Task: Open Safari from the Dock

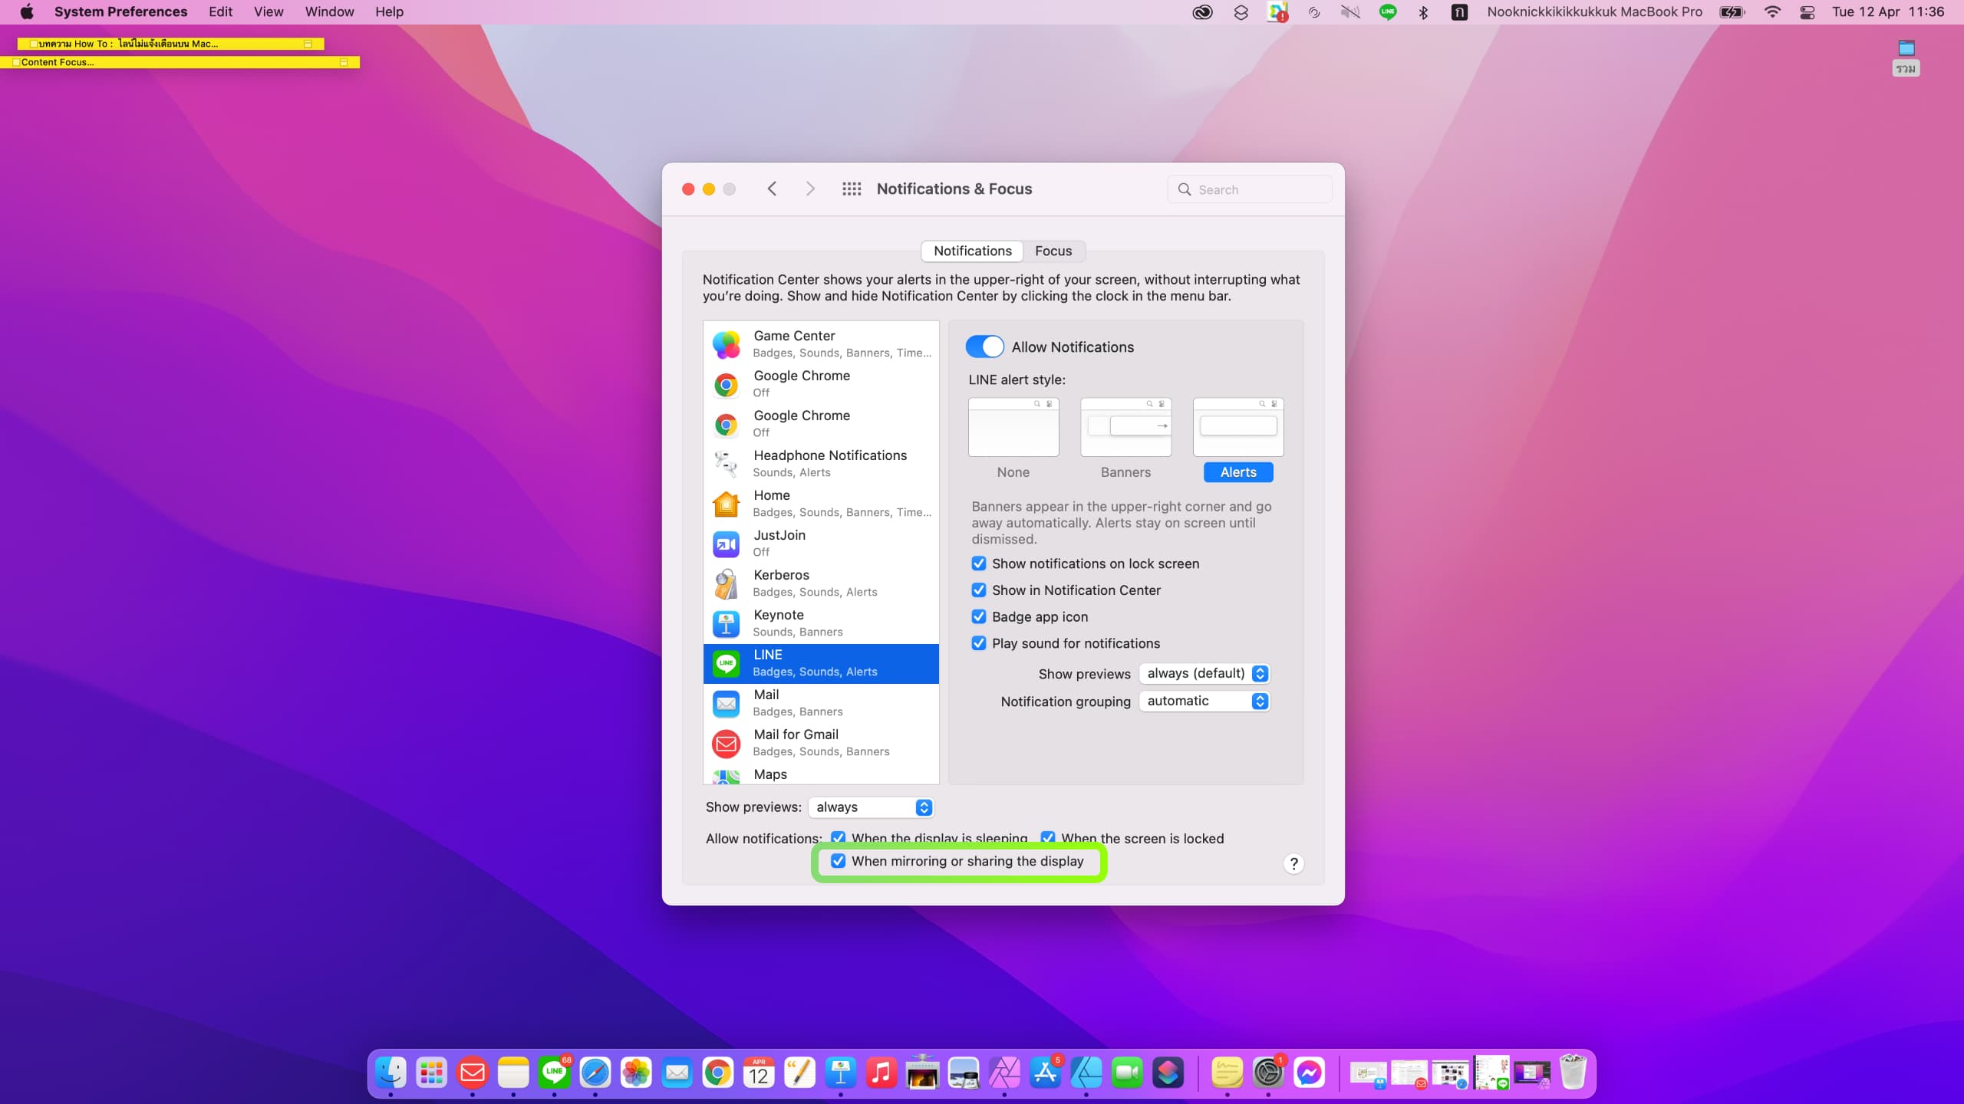Action: click(595, 1073)
